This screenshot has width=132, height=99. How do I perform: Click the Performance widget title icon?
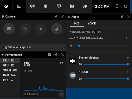pyautogui.click(x=3, y=55)
